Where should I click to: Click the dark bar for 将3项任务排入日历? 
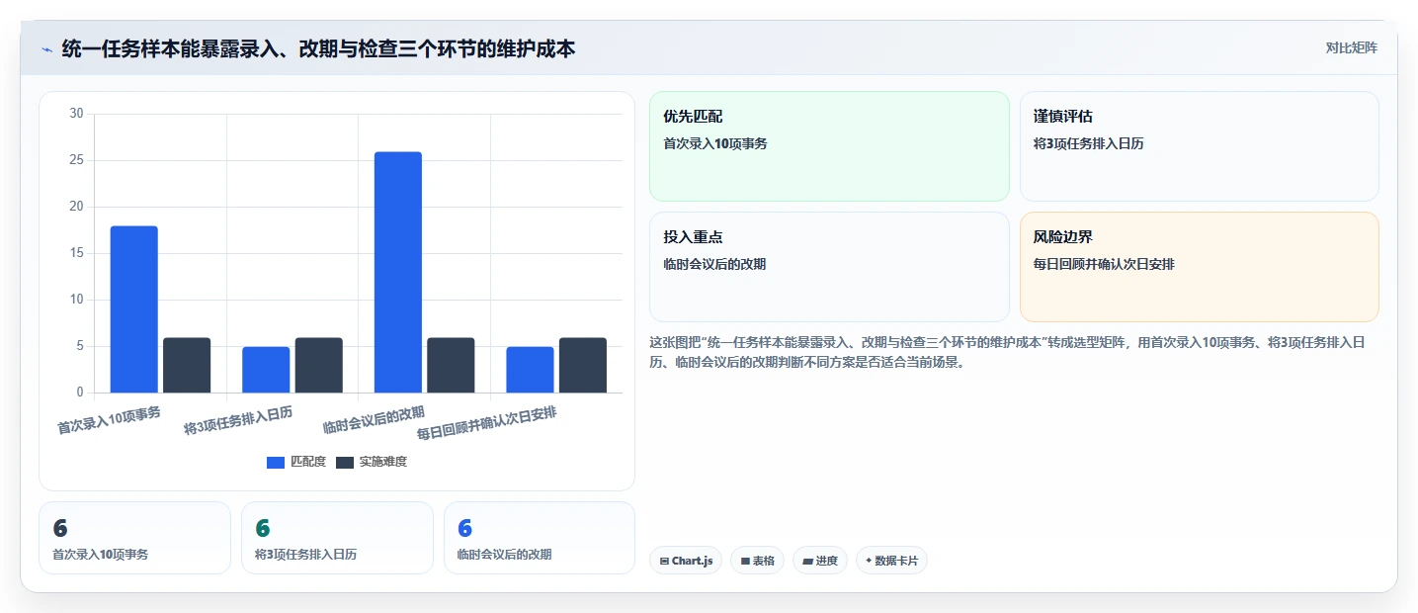(319, 365)
